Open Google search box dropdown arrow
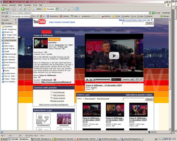 click(x=31, y=16)
